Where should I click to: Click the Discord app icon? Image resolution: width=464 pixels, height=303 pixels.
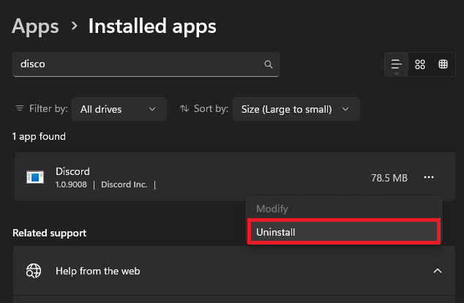(34, 177)
